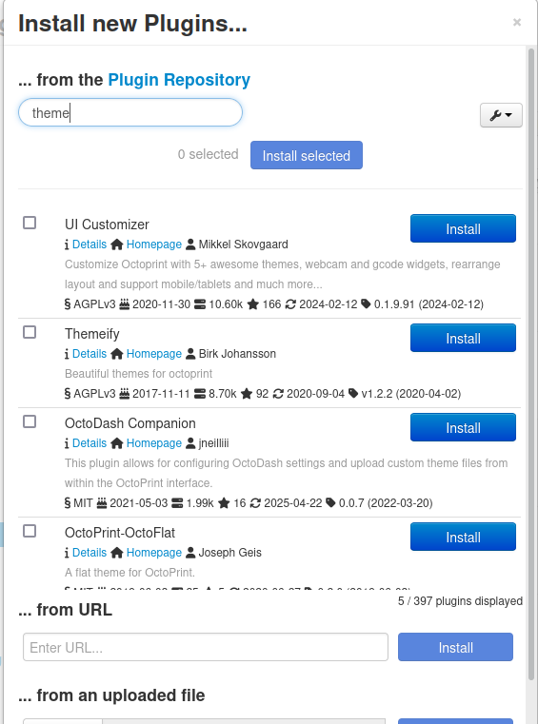Viewport: 538px width, 724px height.
Task: Click the birthday cake icon for OctoDash Companion
Action: (102, 503)
